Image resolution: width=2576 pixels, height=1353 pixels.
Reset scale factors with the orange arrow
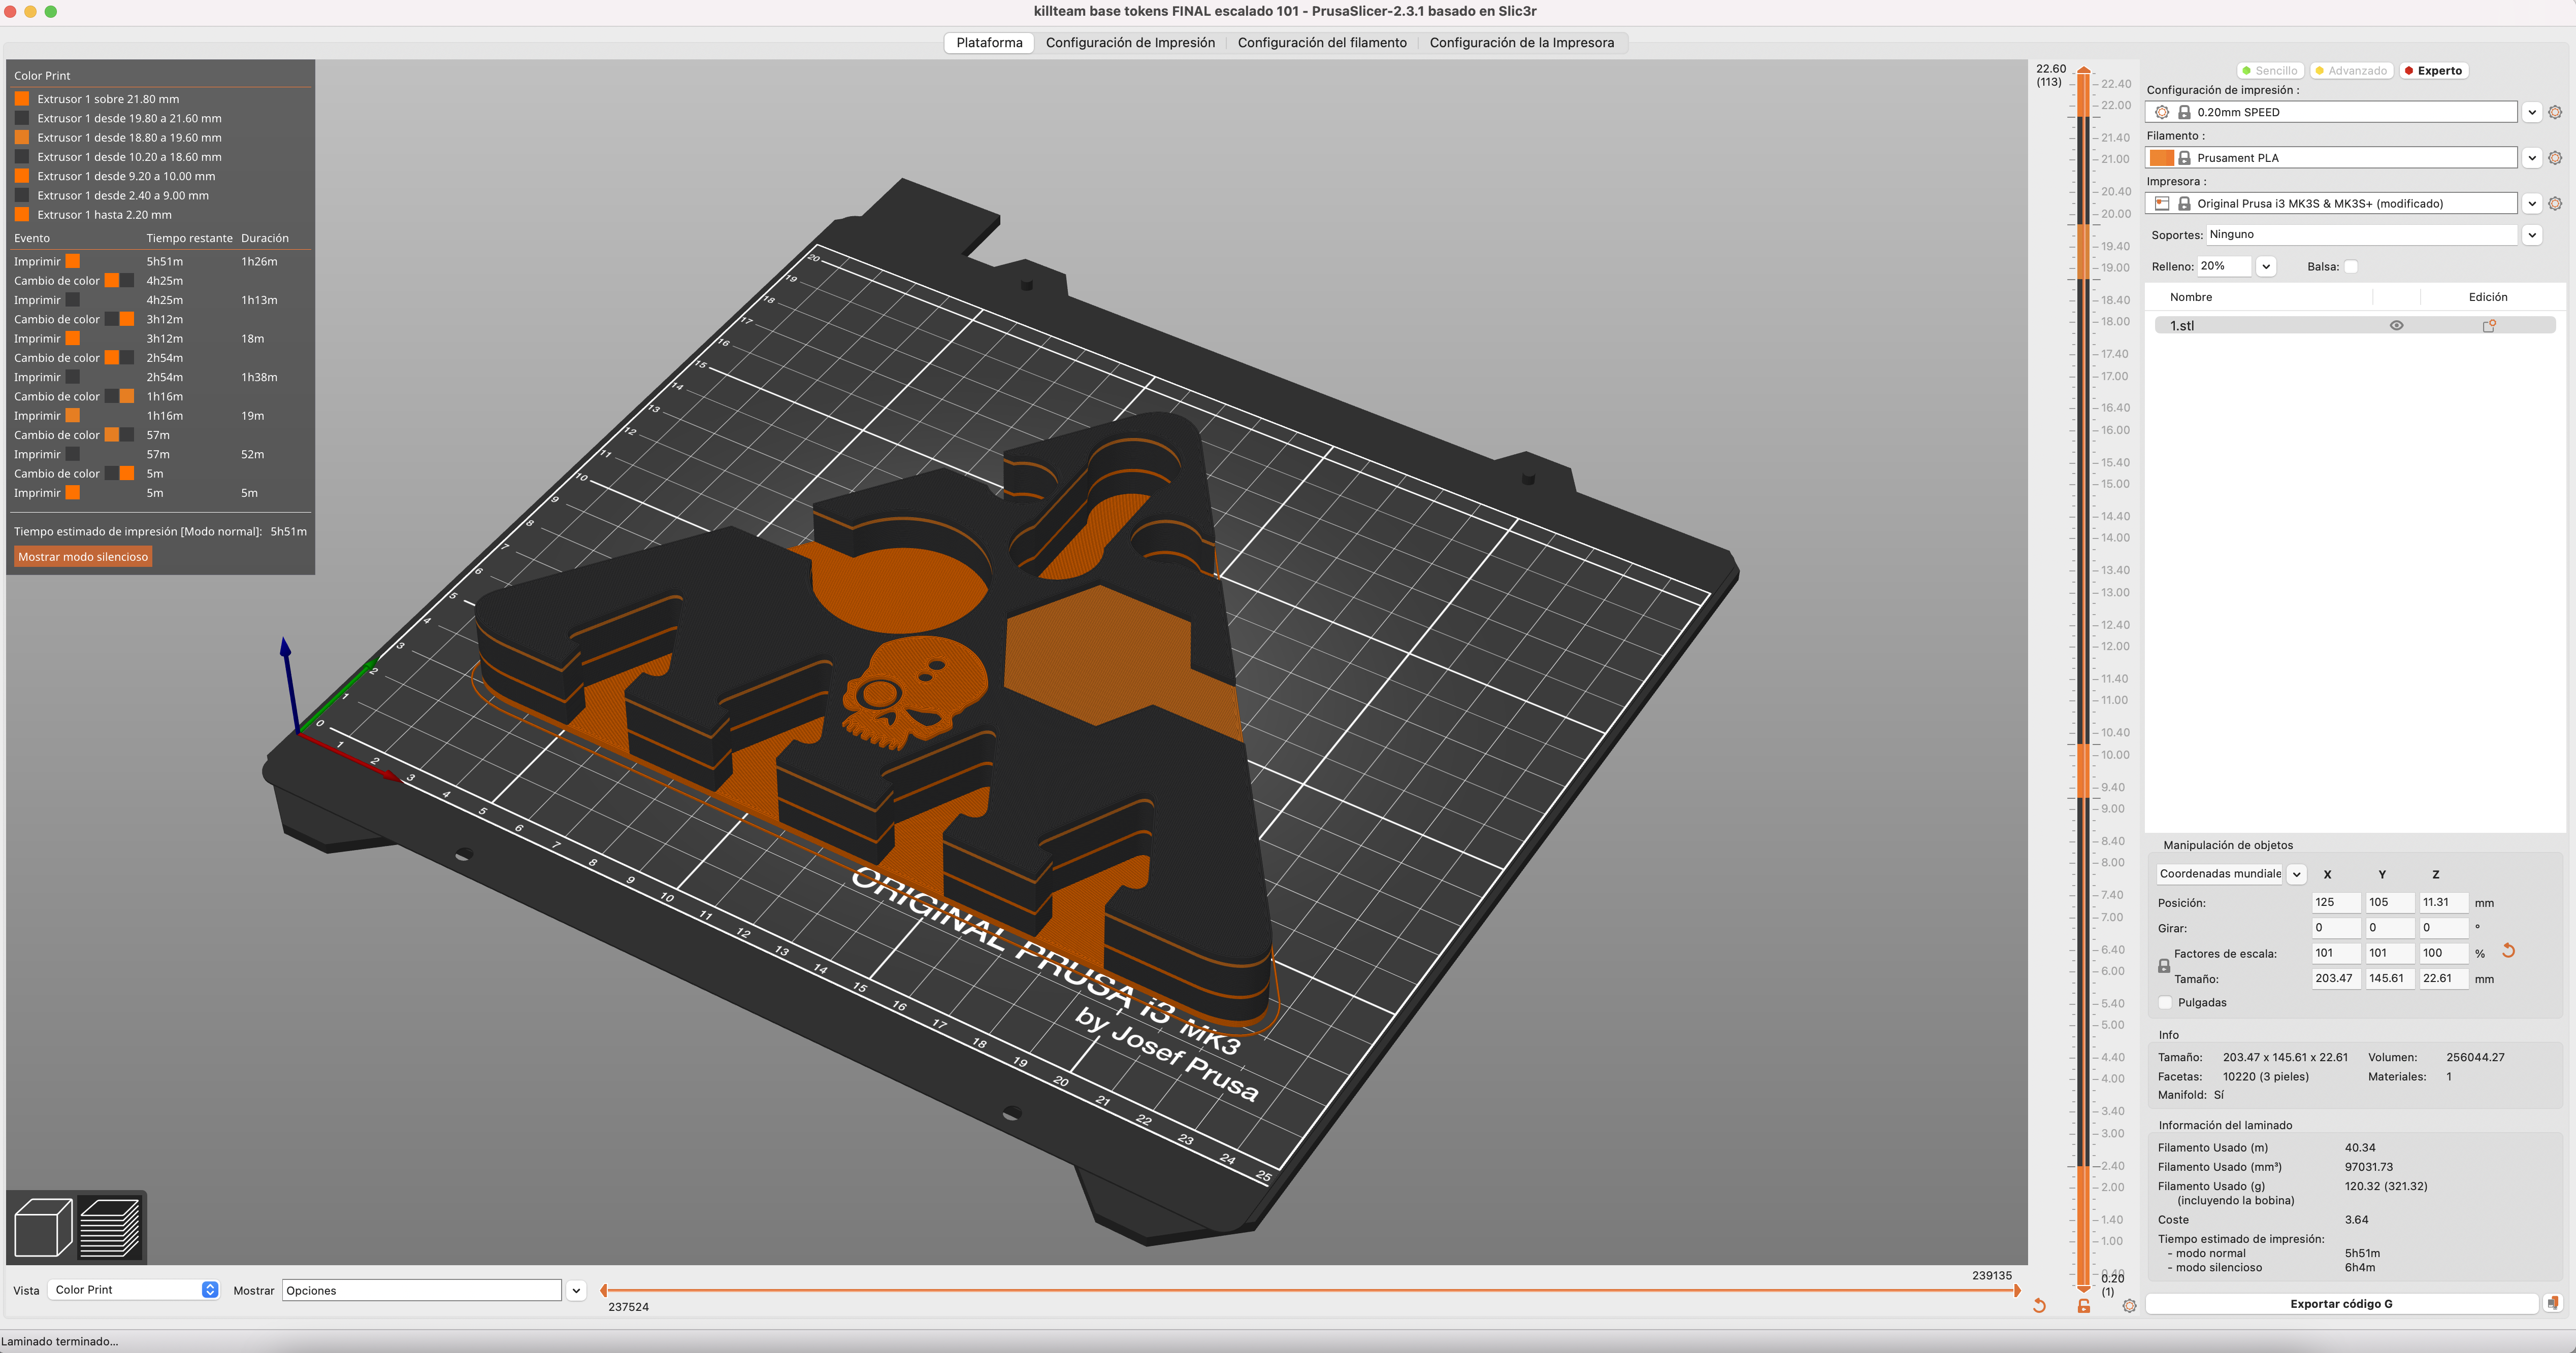[2508, 951]
